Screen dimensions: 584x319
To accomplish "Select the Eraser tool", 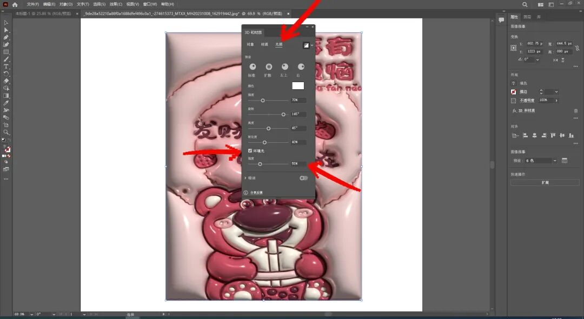I will [6, 81].
